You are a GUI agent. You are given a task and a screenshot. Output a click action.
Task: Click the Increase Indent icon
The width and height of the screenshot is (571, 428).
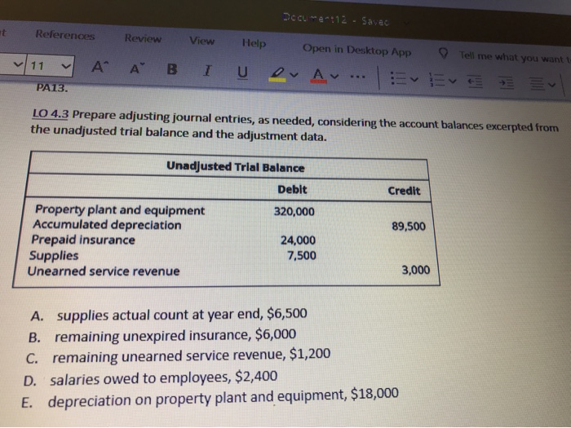507,83
